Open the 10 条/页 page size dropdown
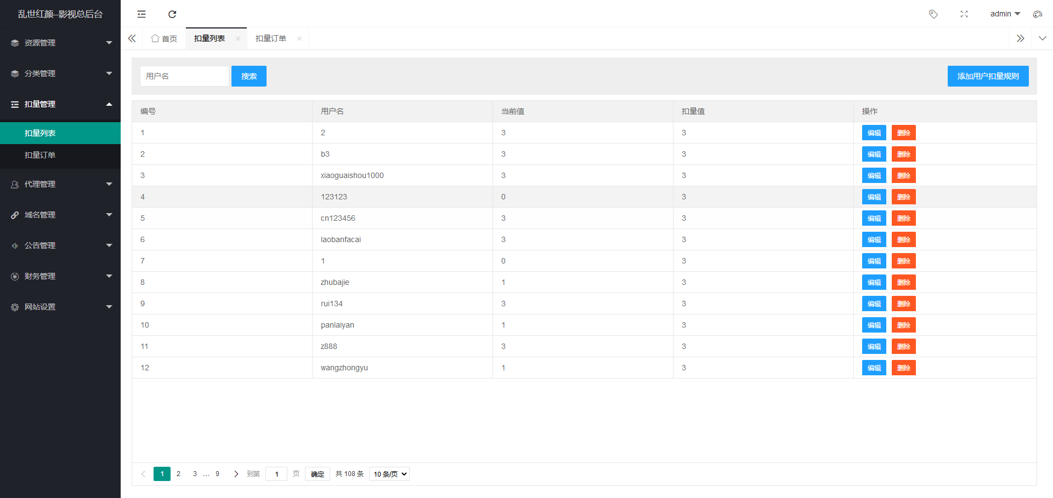This screenshot has height=498, width=1053. [389, 474]
